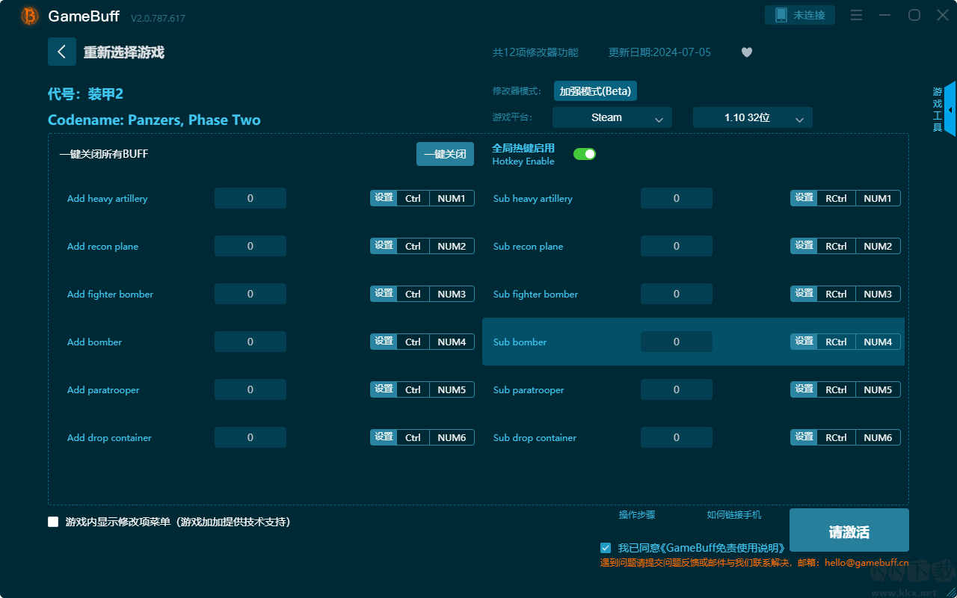Click the Sub drop container value field
This screenshot has width=957, height=598.
[677, 437]
